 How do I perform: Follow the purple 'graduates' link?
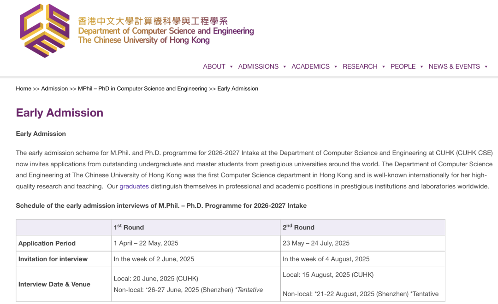134,186
